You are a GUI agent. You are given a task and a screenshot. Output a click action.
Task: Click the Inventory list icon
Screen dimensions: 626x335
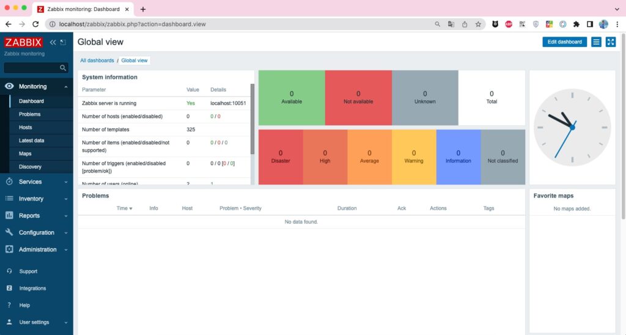(x=9, y=199)
